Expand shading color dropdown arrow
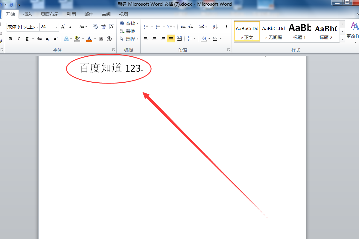The height and width of the screenshot is (239, 359). [x=209, y=38]
